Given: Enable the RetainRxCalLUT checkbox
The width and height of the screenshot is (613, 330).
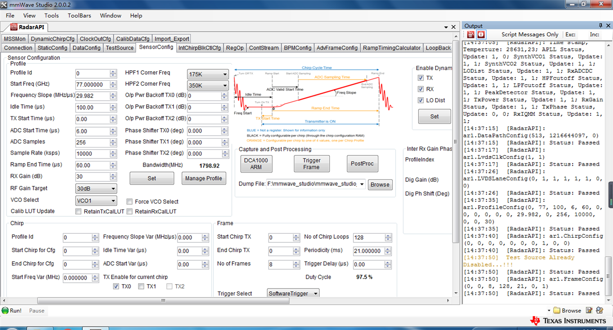Looking at the screenshot, I should click(x=130, y=212).
